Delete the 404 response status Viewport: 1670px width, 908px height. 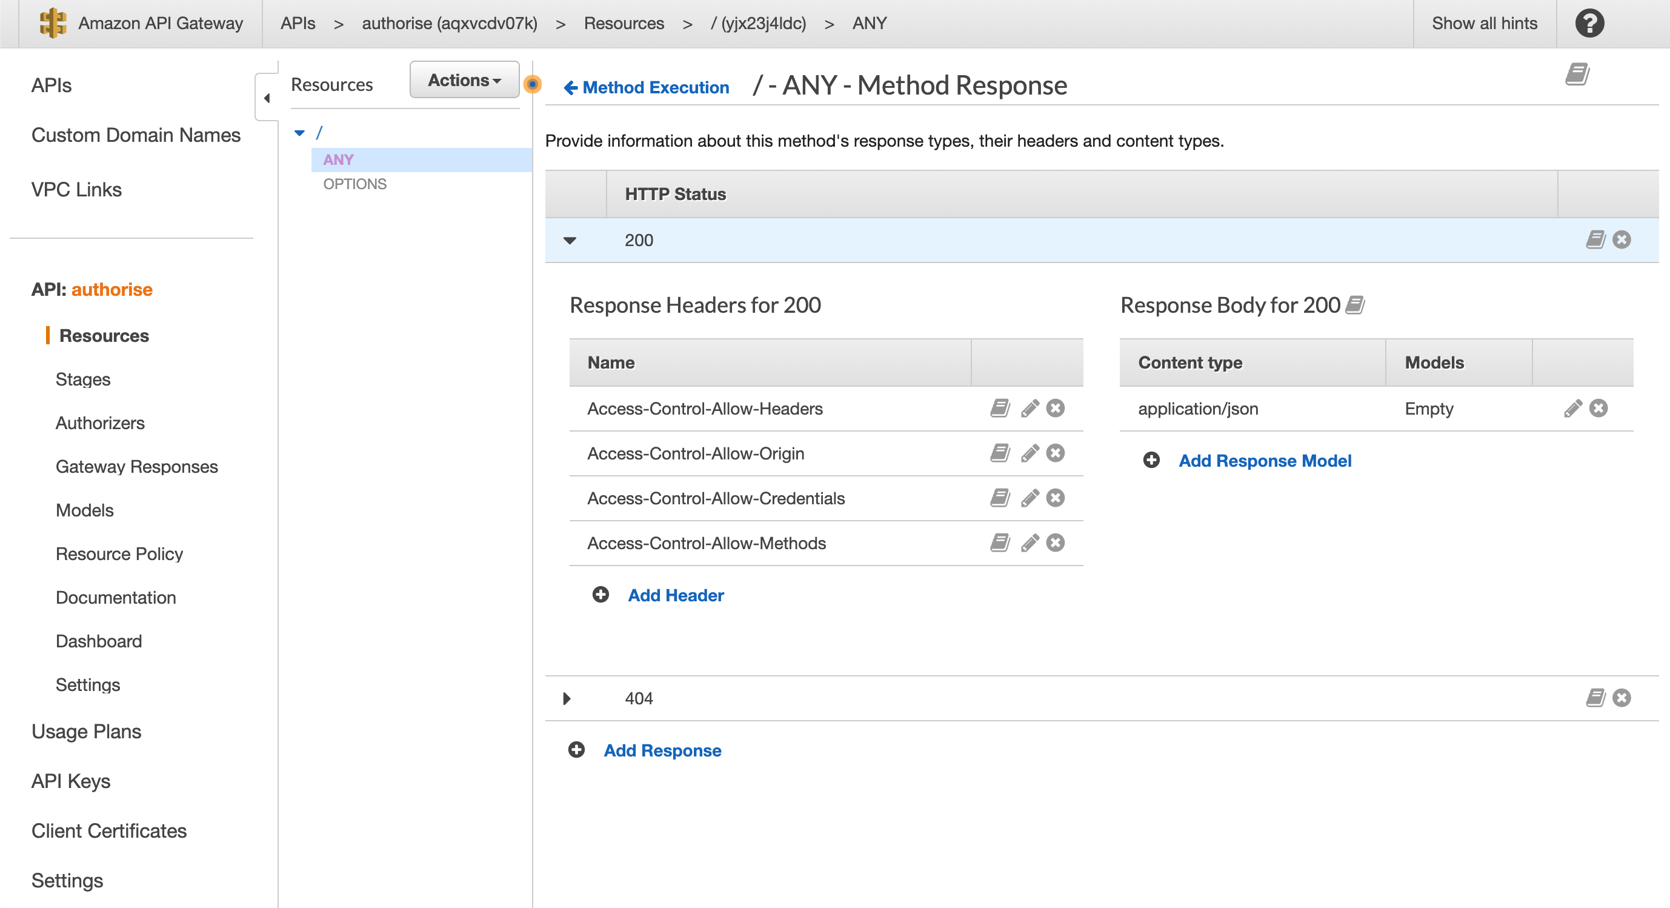pyautogui.click(x=1622, y=698)
